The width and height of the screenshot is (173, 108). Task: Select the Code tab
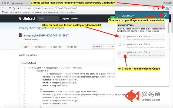(x=25, y=47)
